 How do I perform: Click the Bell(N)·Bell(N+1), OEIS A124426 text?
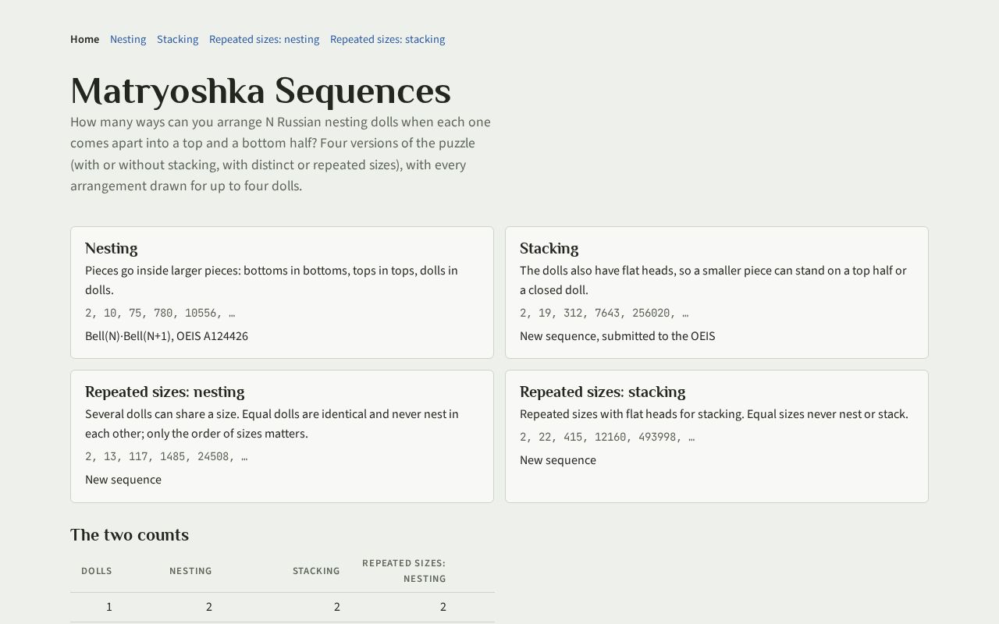click(x=166, y=336)
